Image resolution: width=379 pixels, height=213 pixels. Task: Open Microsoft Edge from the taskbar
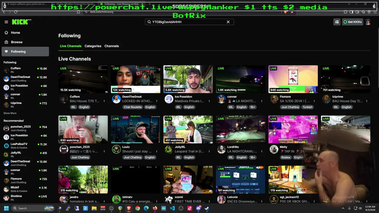pyautogui.click(x=146, y=208)
